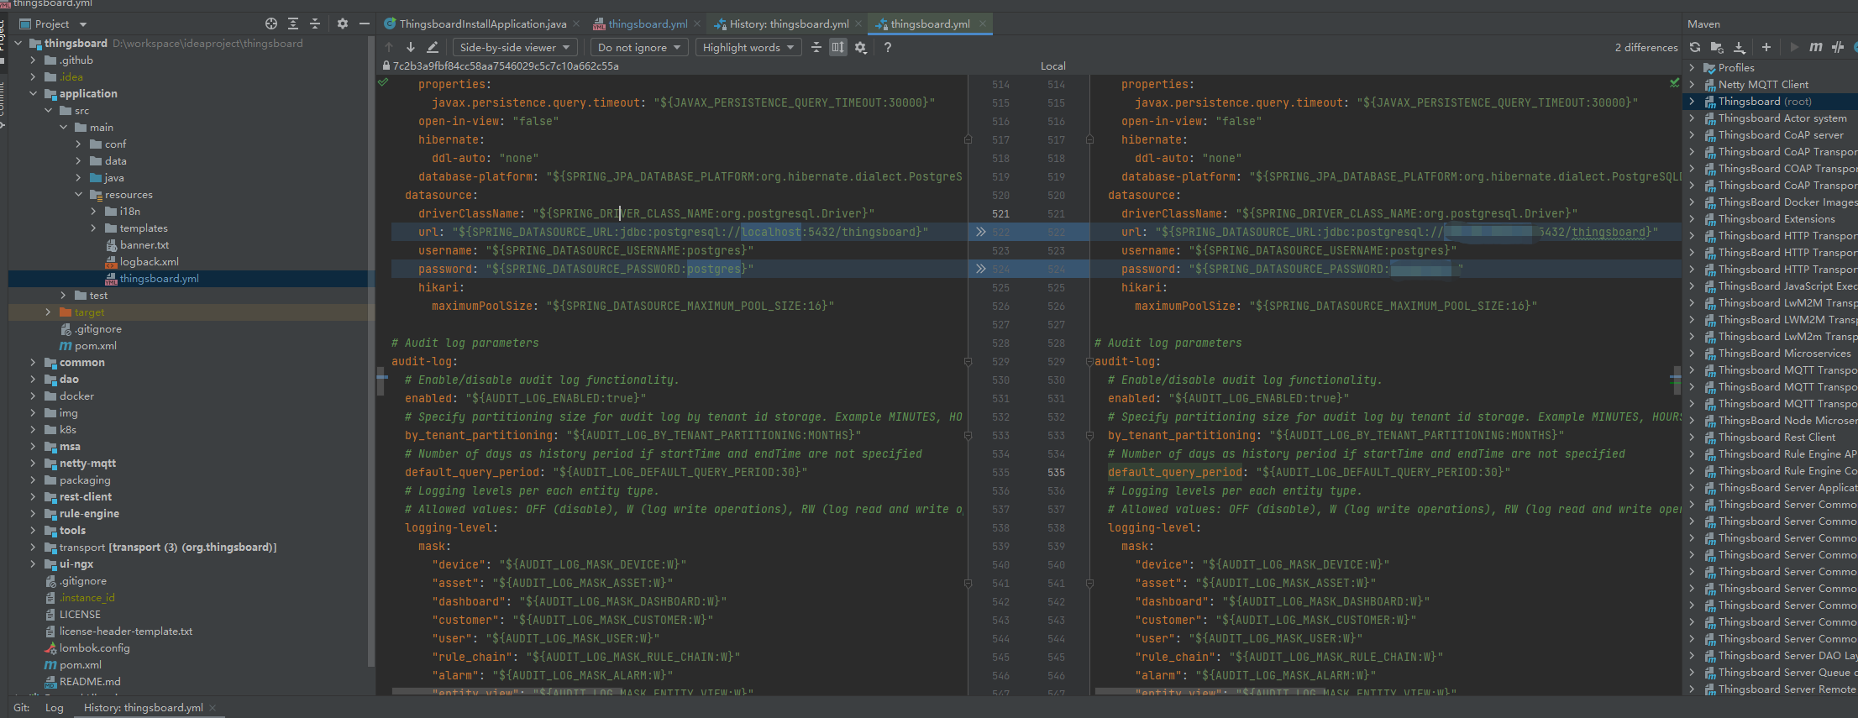Select README.md in project tree

tap(89, 682)
